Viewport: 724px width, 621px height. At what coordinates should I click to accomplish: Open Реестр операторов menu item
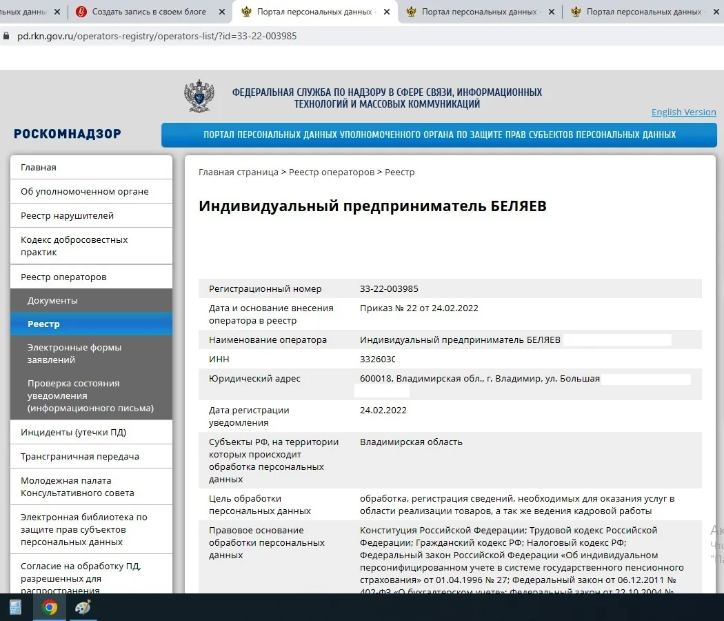tap(92, 277)
